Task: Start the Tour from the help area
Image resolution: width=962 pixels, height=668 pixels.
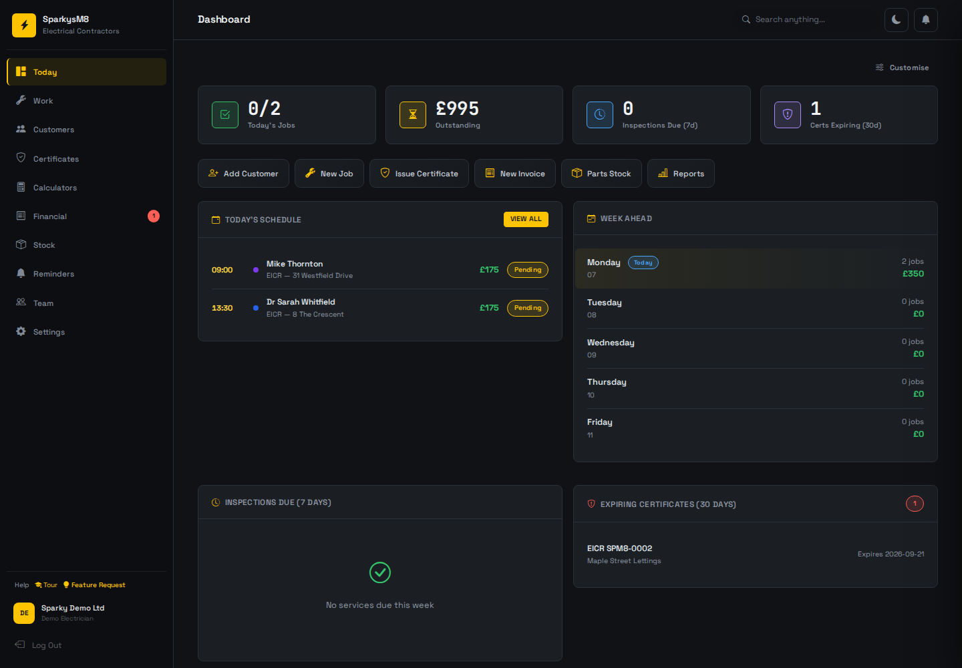Action: 46,585
